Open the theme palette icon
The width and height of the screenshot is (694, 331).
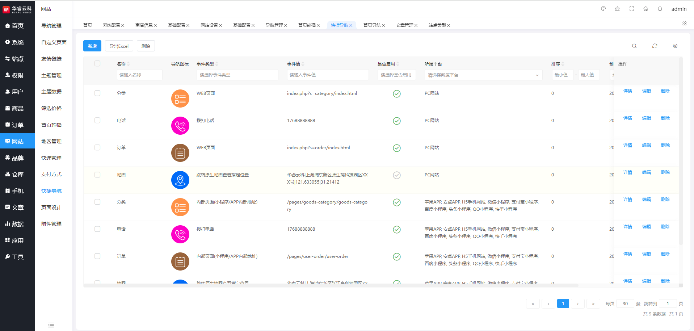point(603,9)
